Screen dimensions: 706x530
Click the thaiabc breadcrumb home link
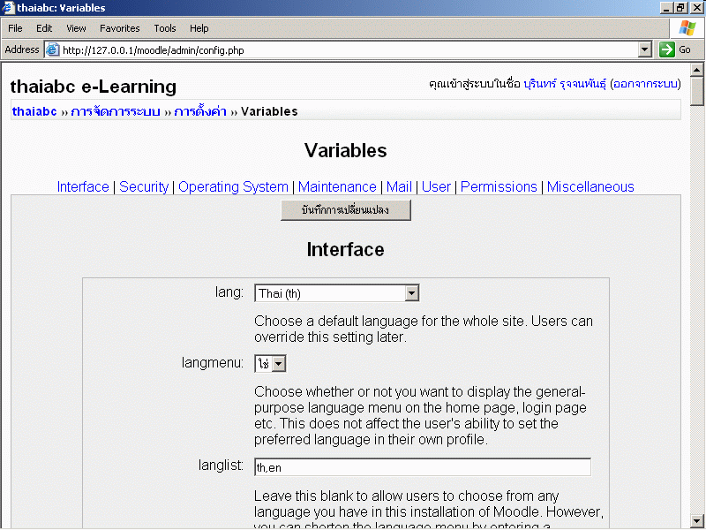34,111
